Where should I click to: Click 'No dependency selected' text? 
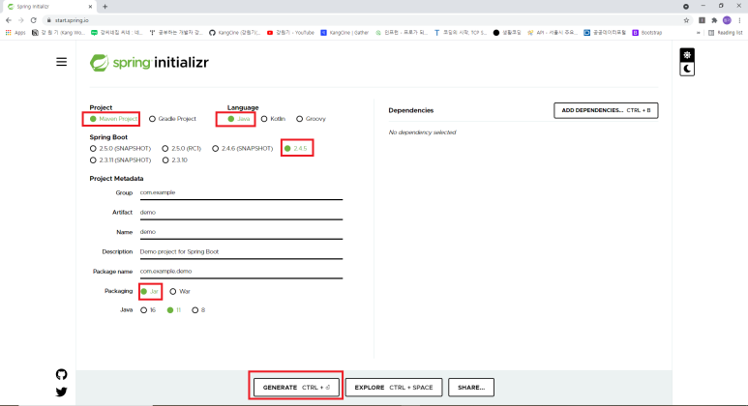click(x=422, y=132)
